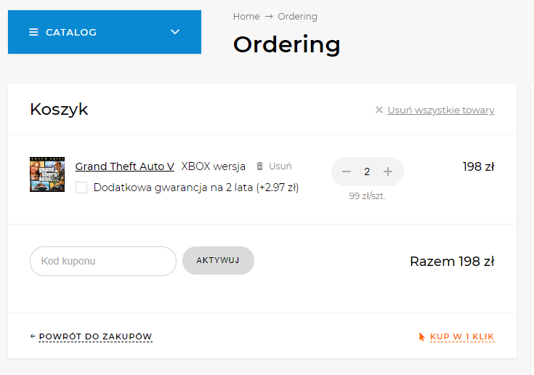Focus the Kod kuponu input field

(x=102, y=261)
